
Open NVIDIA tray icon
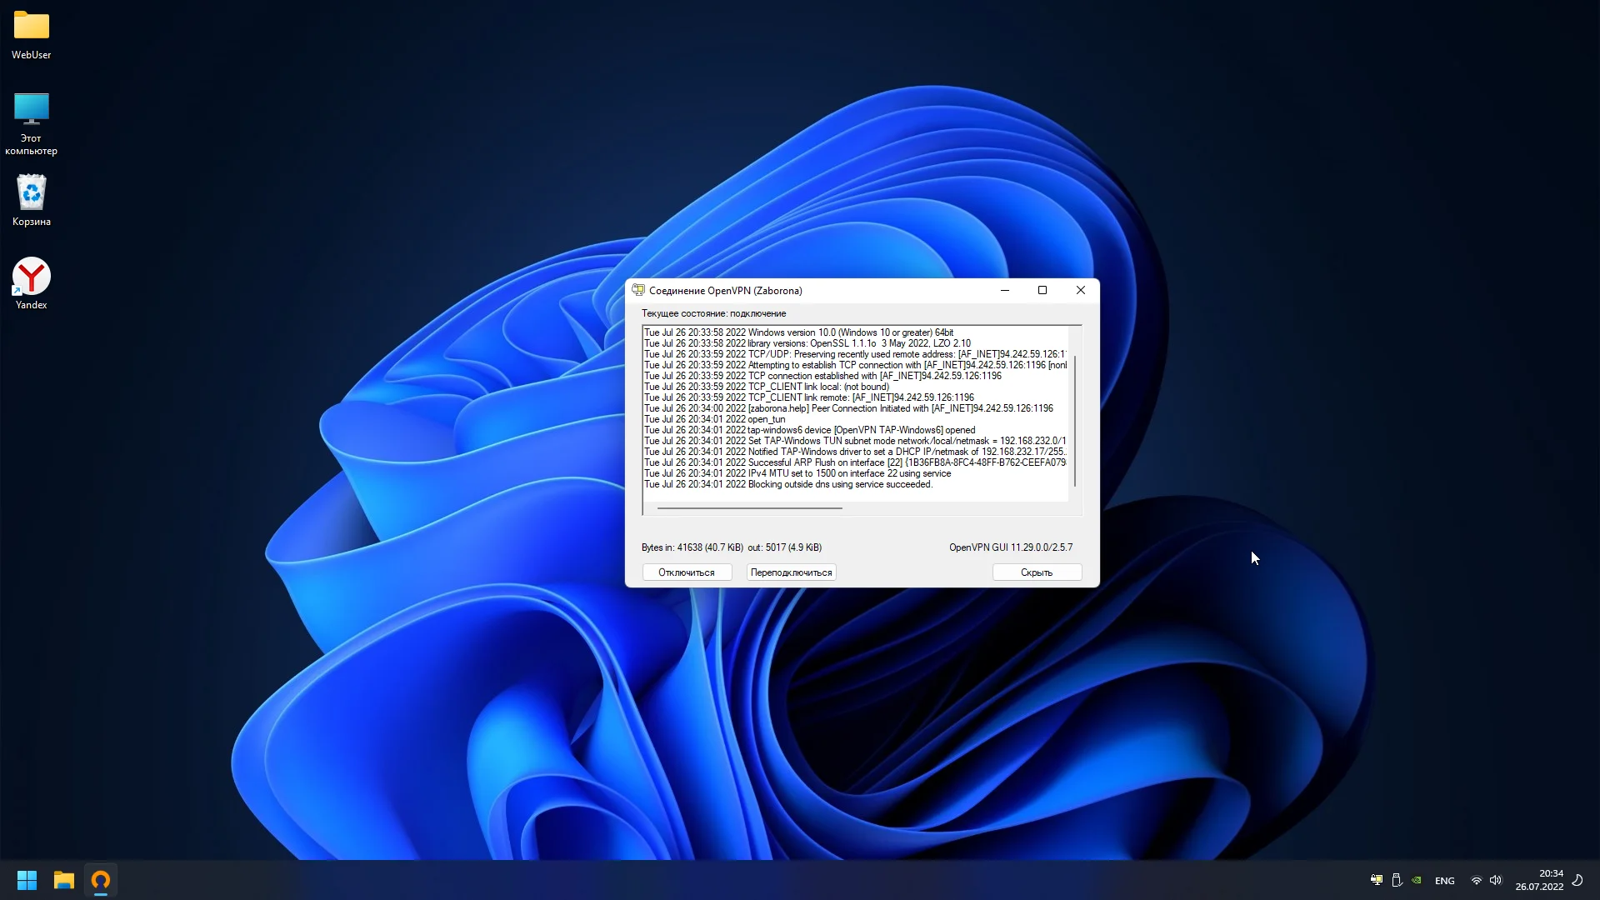1417,880
